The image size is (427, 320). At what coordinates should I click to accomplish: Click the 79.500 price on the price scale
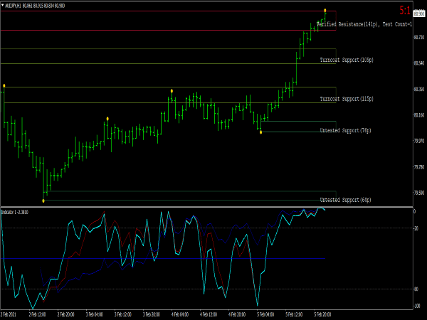[418, 192]
